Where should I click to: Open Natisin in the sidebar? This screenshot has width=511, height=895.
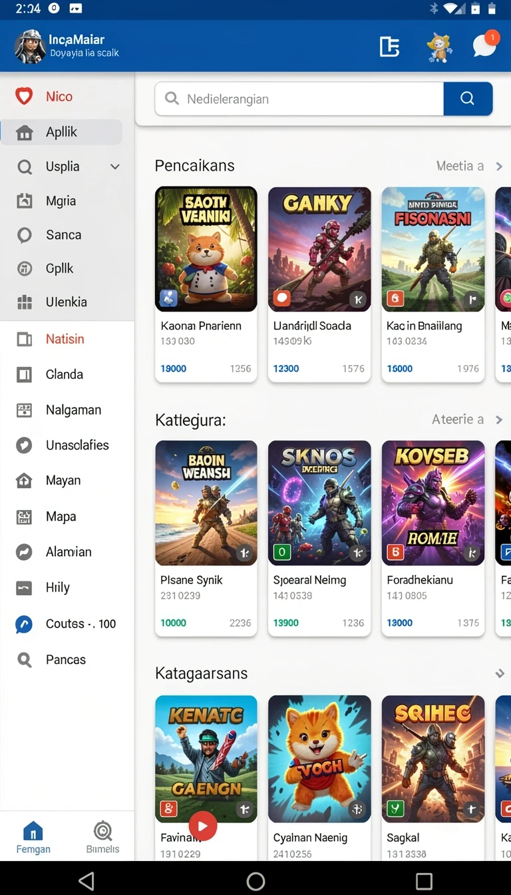67,339
